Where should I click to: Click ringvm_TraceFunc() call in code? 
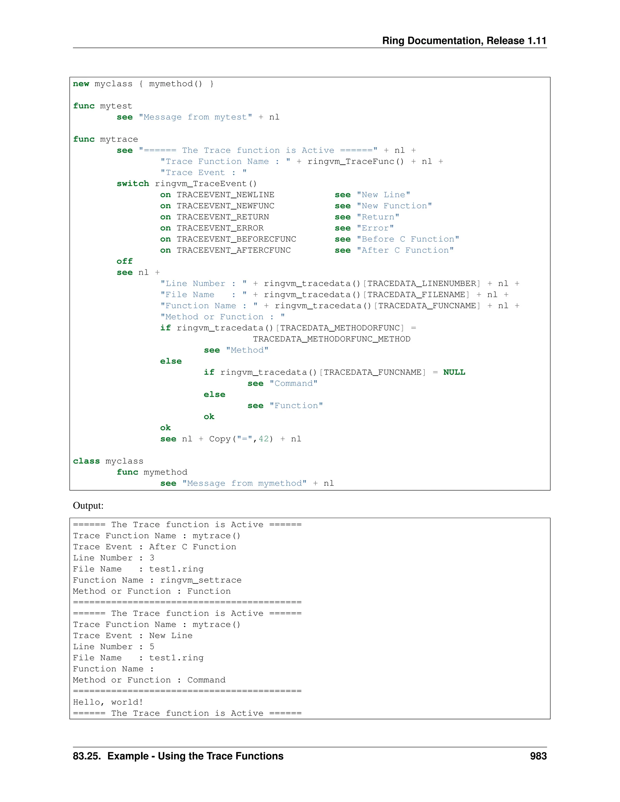[x=355, y=162]
